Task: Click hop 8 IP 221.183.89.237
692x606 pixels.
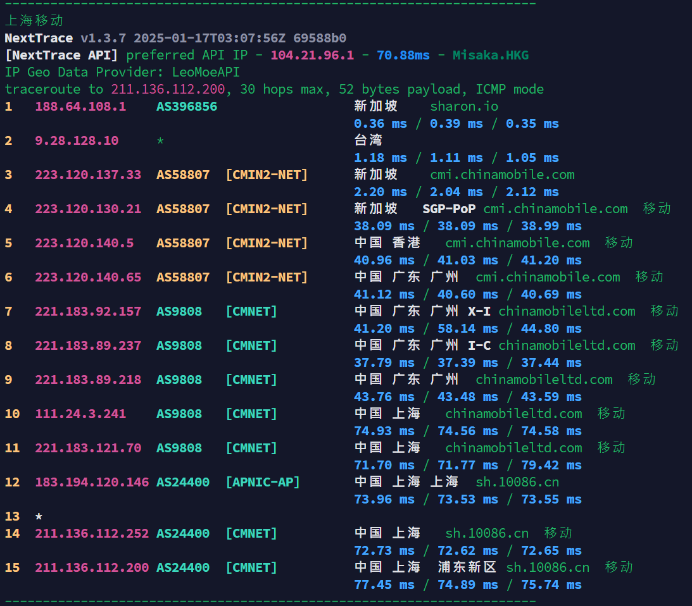Action: pos(88,345)
